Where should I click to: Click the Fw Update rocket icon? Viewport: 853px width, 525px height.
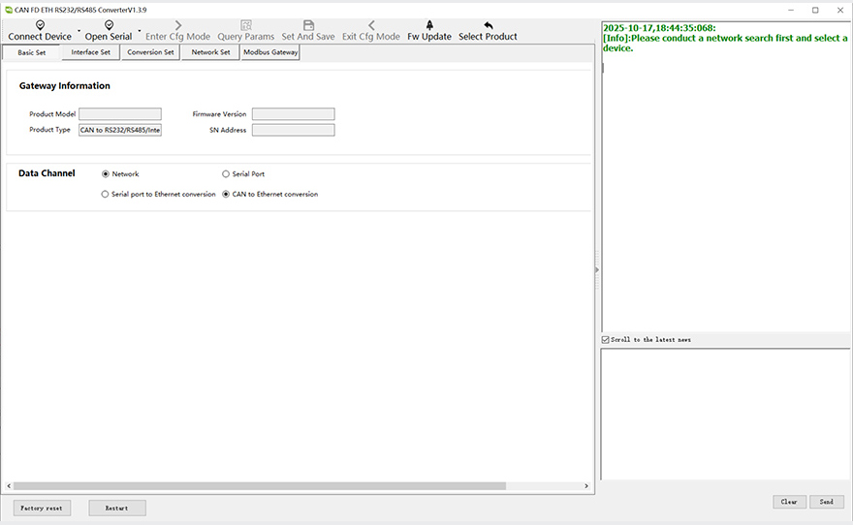pyautogui.click(x=428, y=25)
